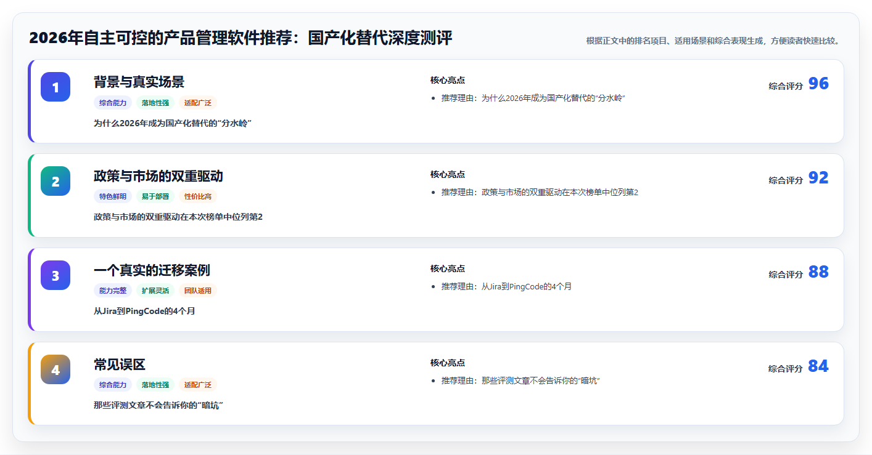This screenshot has width=872, height=455.
Task: Select 落地性强 tag under 常见误区
Action: click(x=155, y=385)
